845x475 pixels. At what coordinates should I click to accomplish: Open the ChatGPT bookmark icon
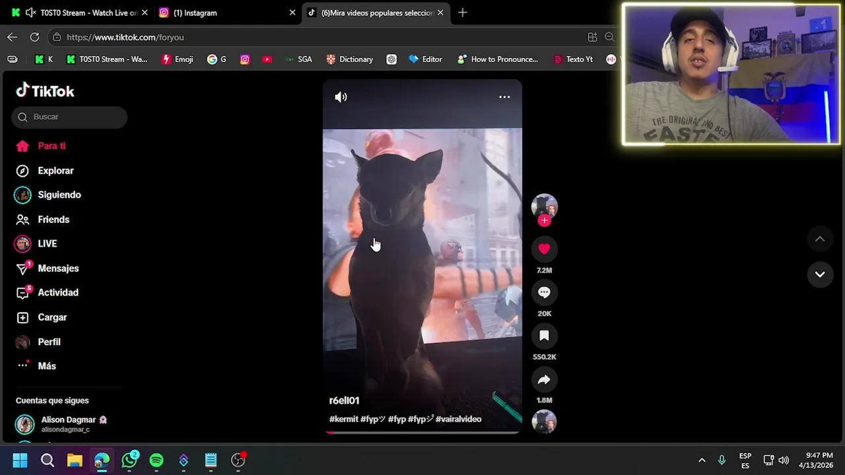[391, 59]
